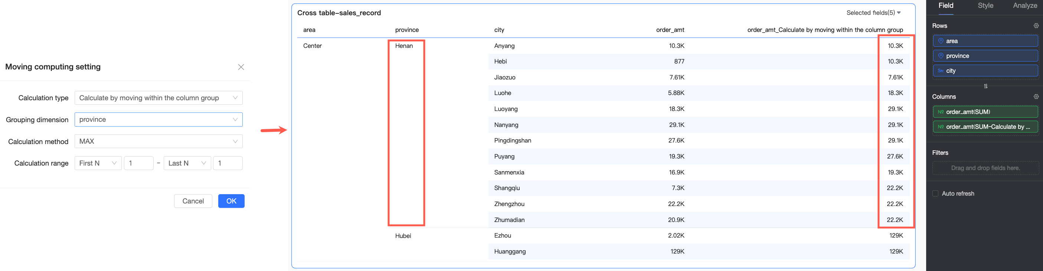
Task: Confirm settings with the OK button
Action: point(231,201)
